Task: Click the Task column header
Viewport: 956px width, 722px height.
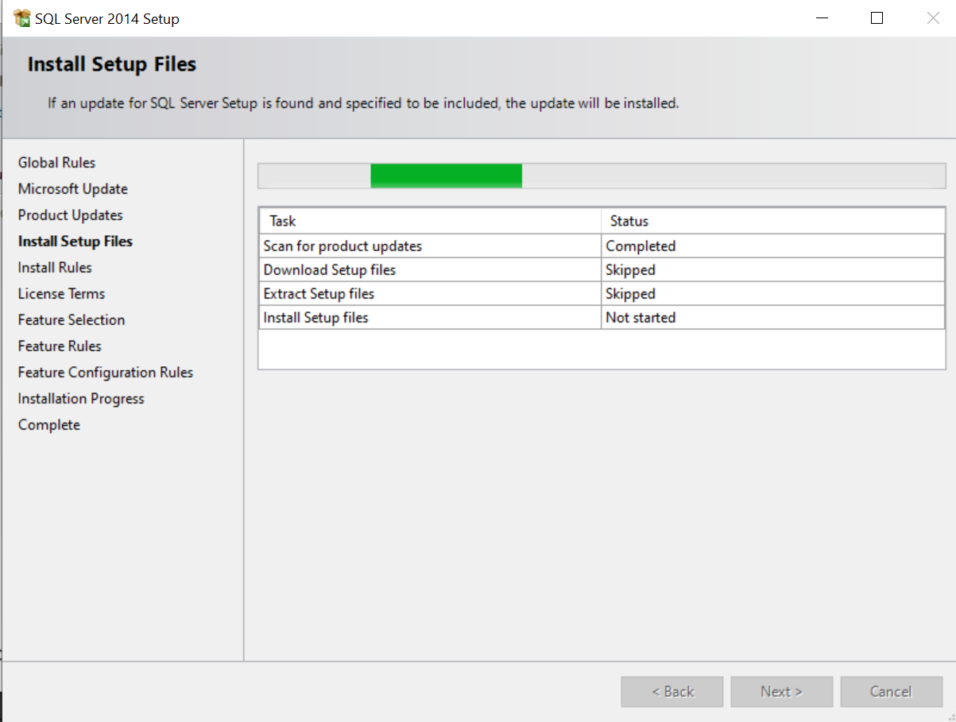Action: (x=430, y=221)
